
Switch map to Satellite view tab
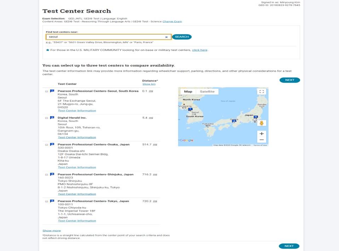click(x=207, y=91)
